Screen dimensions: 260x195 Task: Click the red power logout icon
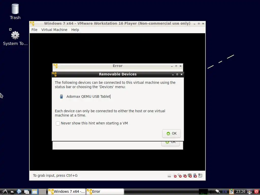256,192
